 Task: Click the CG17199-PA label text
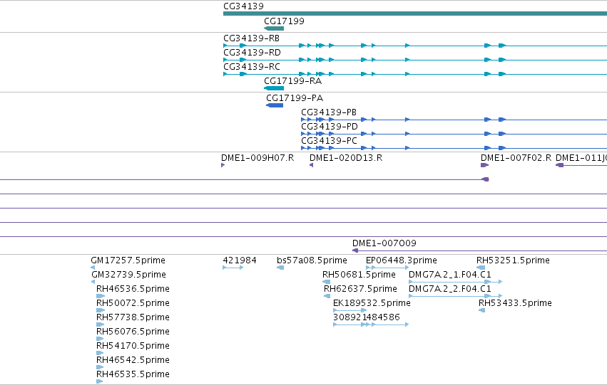pos(295,98)
